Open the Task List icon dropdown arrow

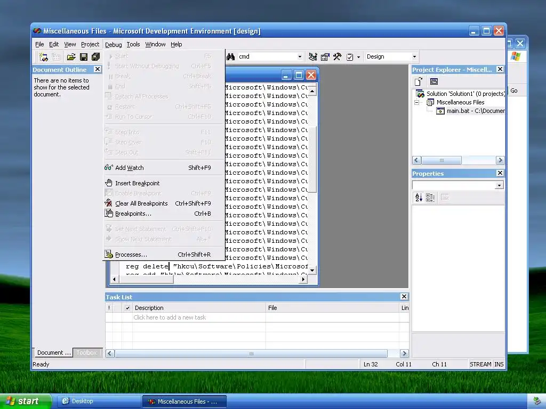358,56
